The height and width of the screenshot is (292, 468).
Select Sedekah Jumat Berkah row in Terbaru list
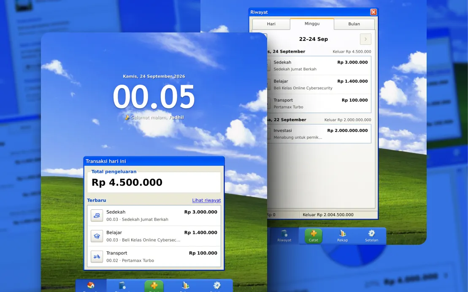[x=154, y=215]
